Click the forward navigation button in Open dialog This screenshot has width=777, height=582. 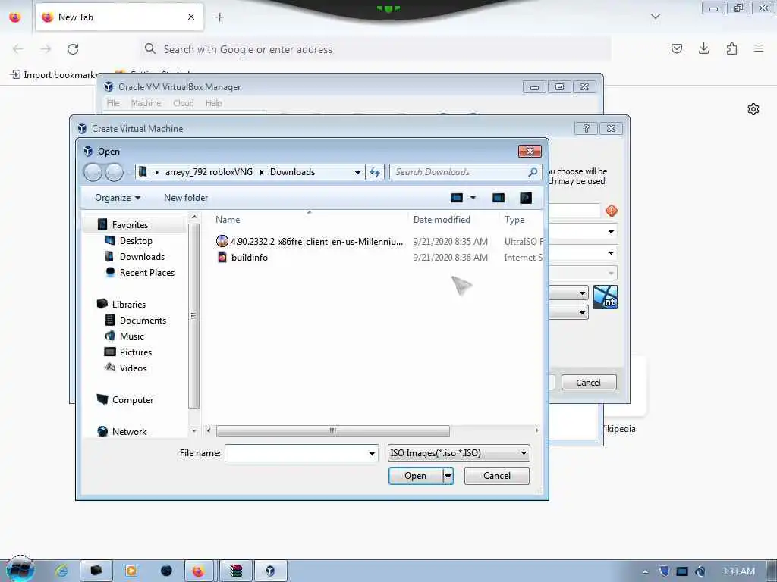(114, 172)
